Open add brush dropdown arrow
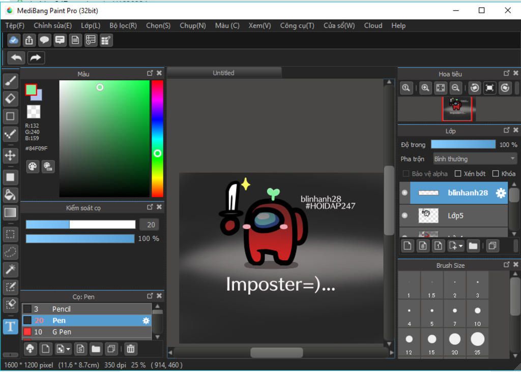This screenshot has height=372, width=521. 68,349
